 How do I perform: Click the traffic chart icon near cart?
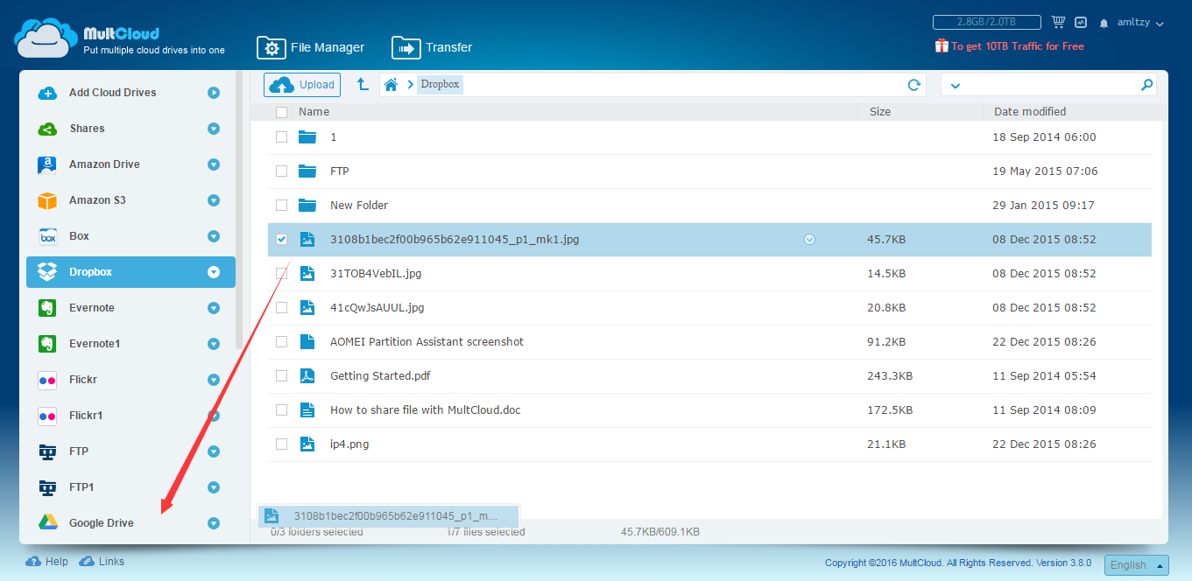1081,23
